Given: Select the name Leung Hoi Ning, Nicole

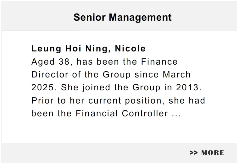Looking at the screenshot, I should tap(88, 49).
